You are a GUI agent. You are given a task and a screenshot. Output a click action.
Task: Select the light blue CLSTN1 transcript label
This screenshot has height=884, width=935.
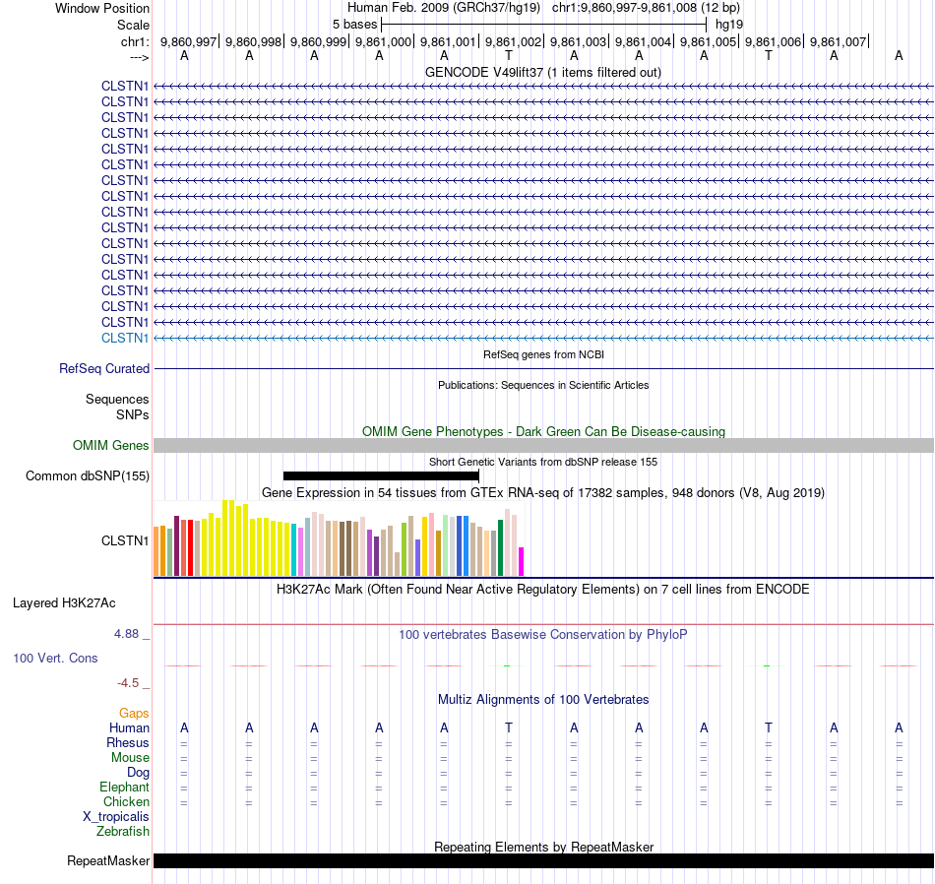pyautogui.click(x=125, y=339)
